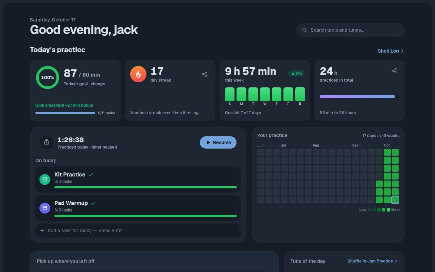The height and width of the screenshot is (272, 435).
Task: Share the 17 day streak
Action: (x=205, y=74)
